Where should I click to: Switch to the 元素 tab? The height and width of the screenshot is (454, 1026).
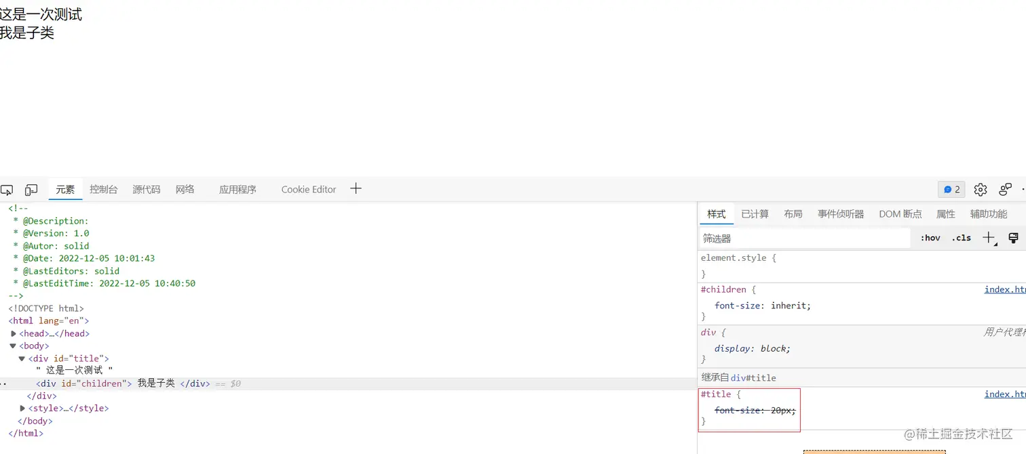65,190
